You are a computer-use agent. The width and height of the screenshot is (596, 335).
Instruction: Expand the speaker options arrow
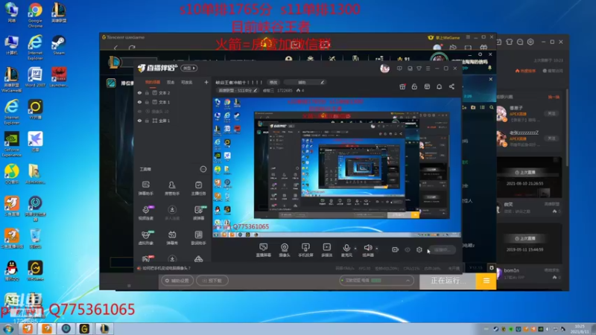(377, 249)
